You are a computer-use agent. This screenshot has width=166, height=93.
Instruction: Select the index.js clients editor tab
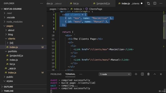pos(130,3)
